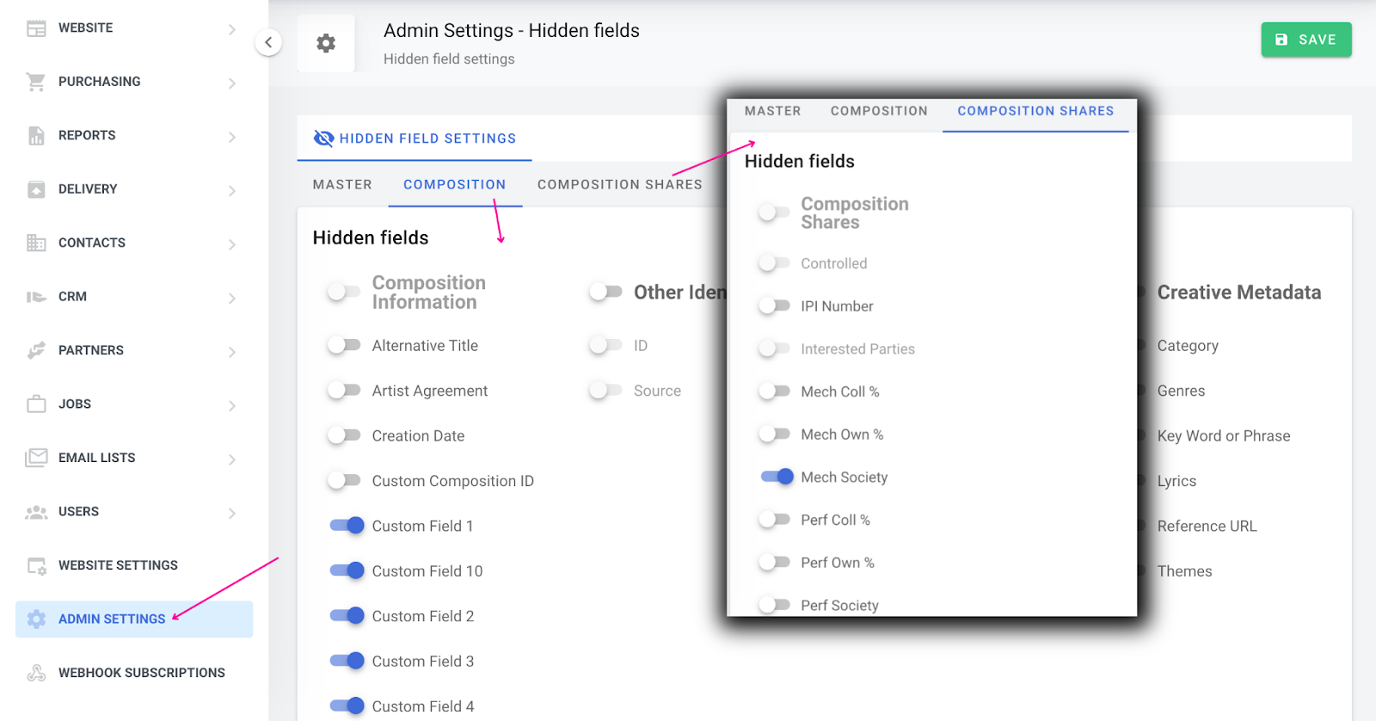
Task: Select the Hidden Field Settings header tab
Action: coord(415,139)
